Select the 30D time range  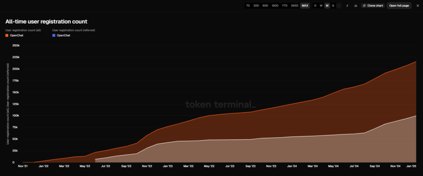pos(256,6)
